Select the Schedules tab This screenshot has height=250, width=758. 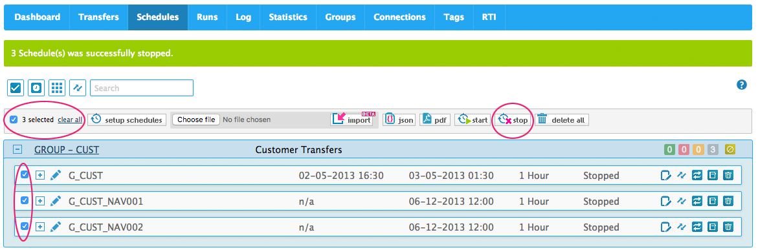click(157, 17)
